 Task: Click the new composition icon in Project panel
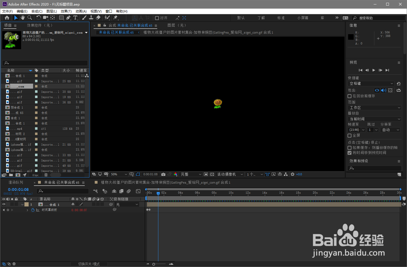(x=18, y=175)
